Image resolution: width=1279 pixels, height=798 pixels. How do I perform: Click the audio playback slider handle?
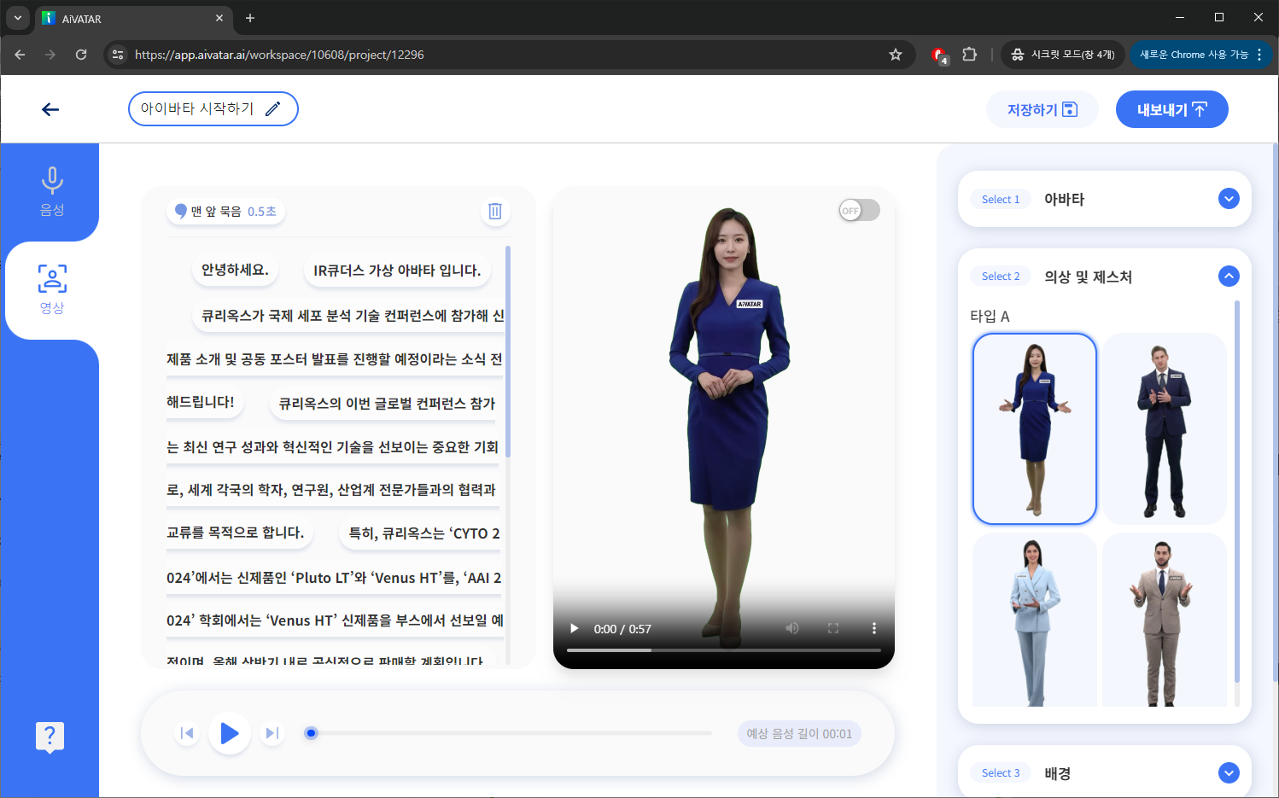(x=312, y=733)
